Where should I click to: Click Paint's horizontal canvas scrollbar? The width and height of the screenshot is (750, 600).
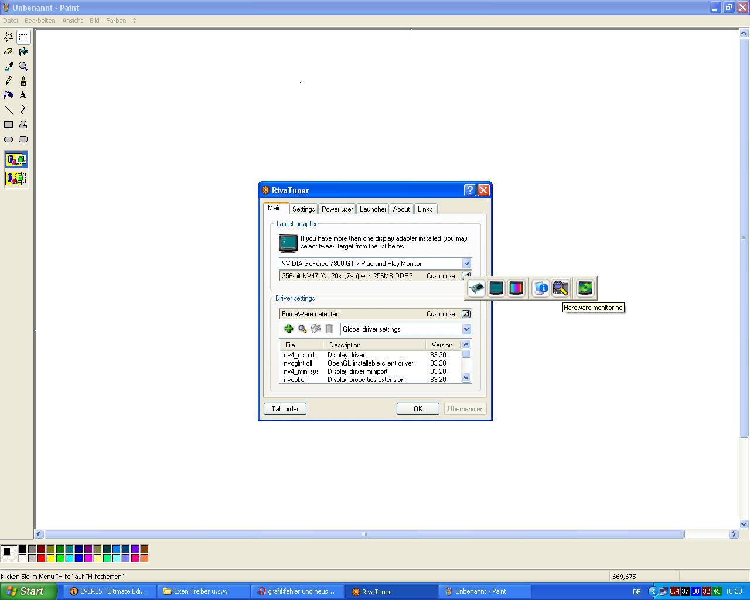coord(364,534)
